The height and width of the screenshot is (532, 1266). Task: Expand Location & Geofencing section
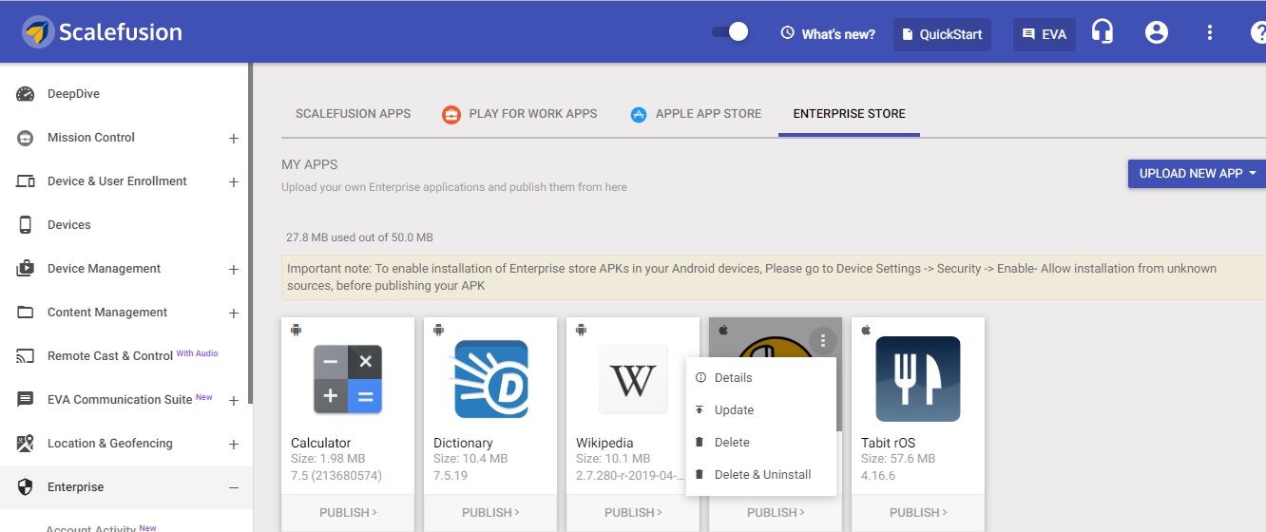(234, 445)
